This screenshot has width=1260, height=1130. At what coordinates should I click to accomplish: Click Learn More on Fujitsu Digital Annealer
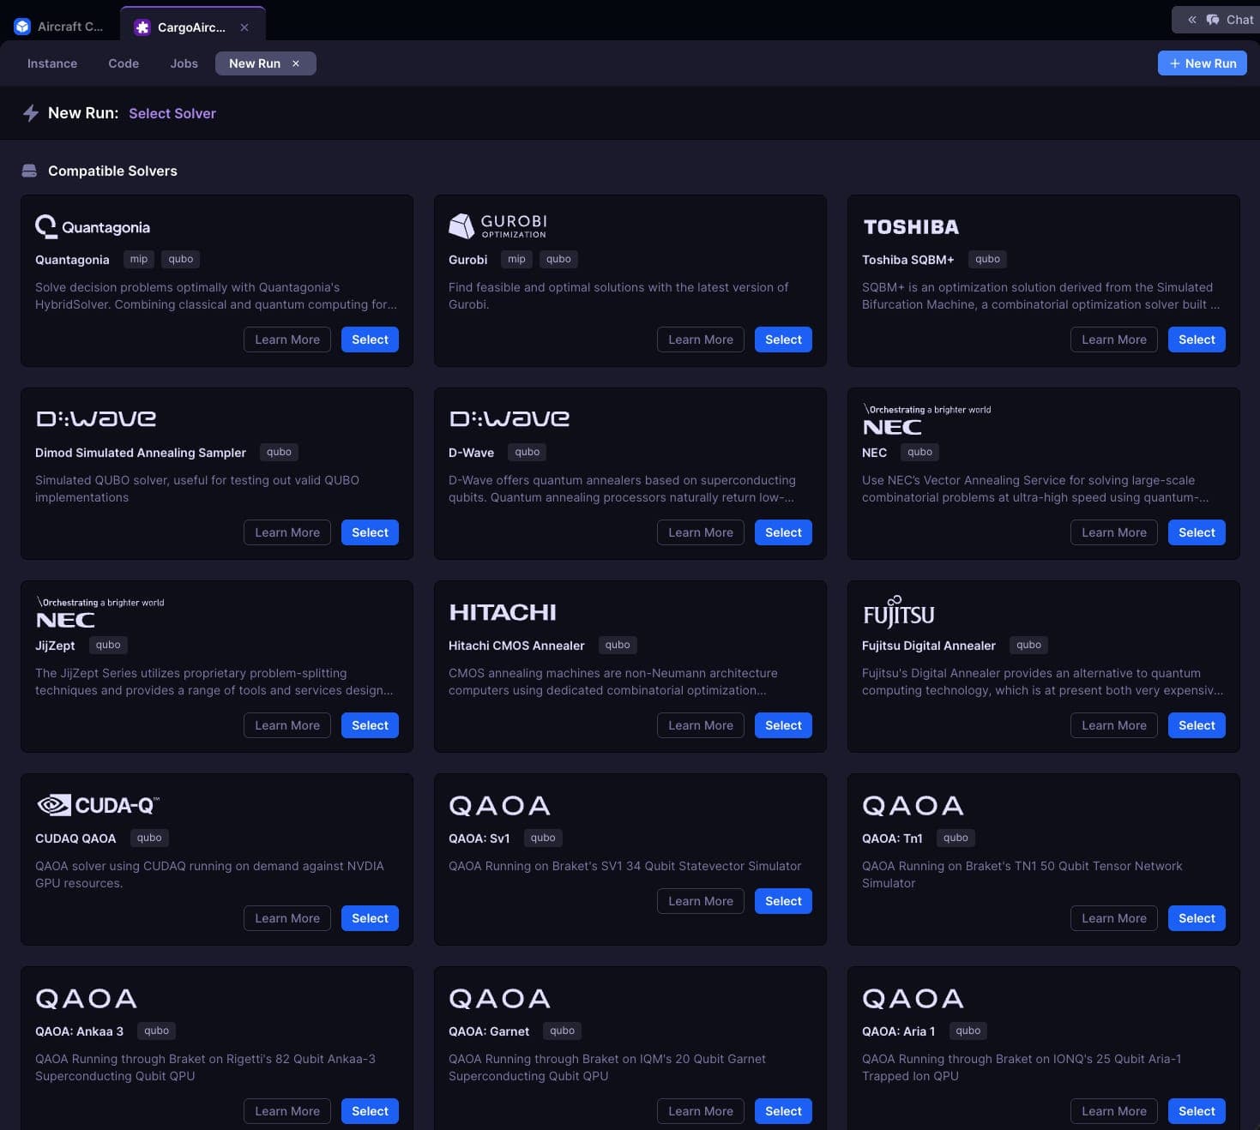pyautogui.click(x=1112, y=724)
